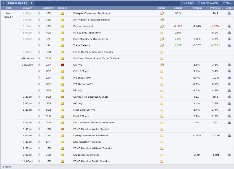Toggle alert speaker for GBP CPI y/y
This screenshot has width=234, height=169.
point(39,65)
